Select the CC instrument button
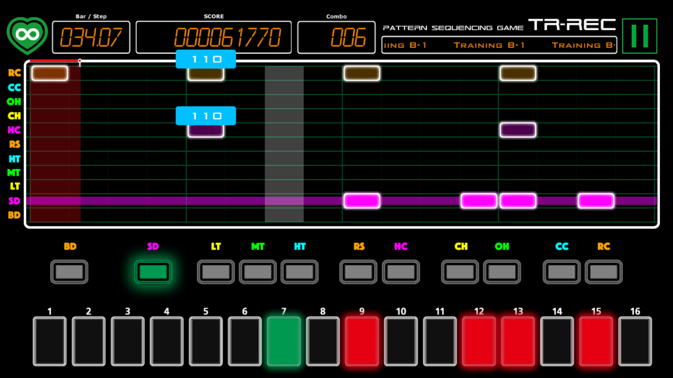Image resolution: width=673 pixels, height=378 pixels. click(x=562, y=272)
